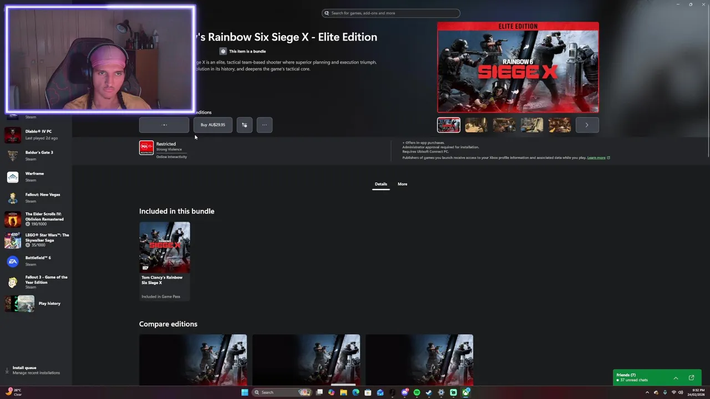Open Fallout 3 Game of the Year Edition
Image resolution: width=710 pixels, height=399 pixels.
coord(36,282)
